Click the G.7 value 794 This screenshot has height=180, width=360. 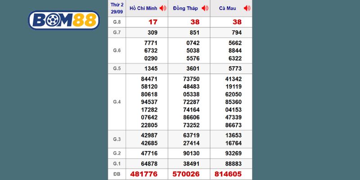coord(237,32)
